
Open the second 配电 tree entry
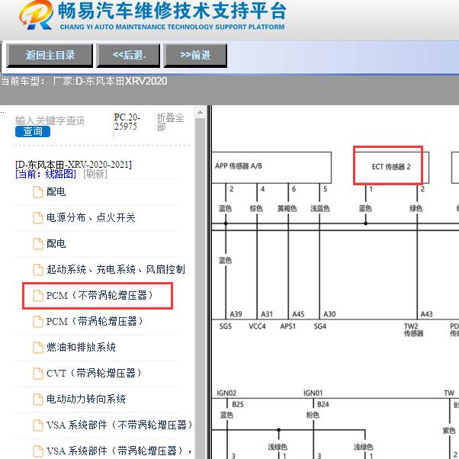[x=56, y=243]
